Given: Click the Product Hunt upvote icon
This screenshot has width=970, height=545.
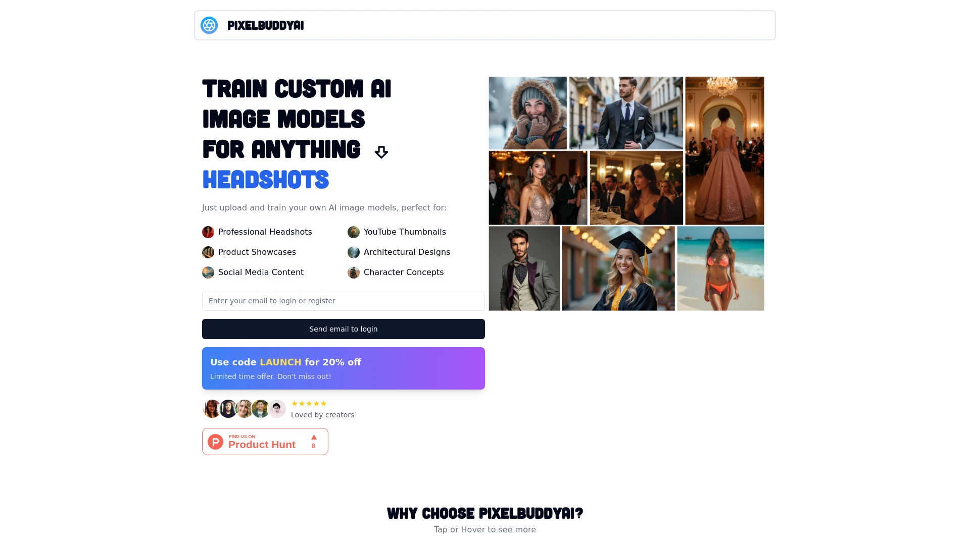Looking at the screenshot, I should (x=314, y=437).
